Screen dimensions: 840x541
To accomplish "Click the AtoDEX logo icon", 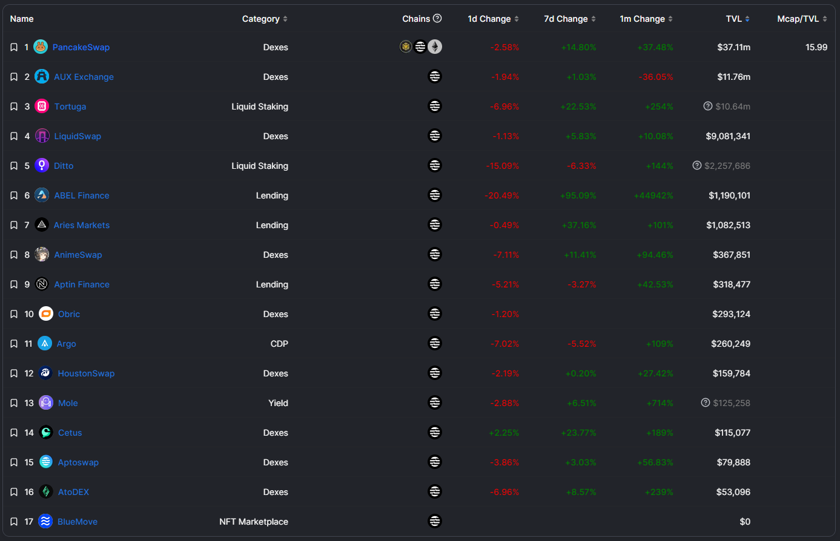I will coord(46,491).
